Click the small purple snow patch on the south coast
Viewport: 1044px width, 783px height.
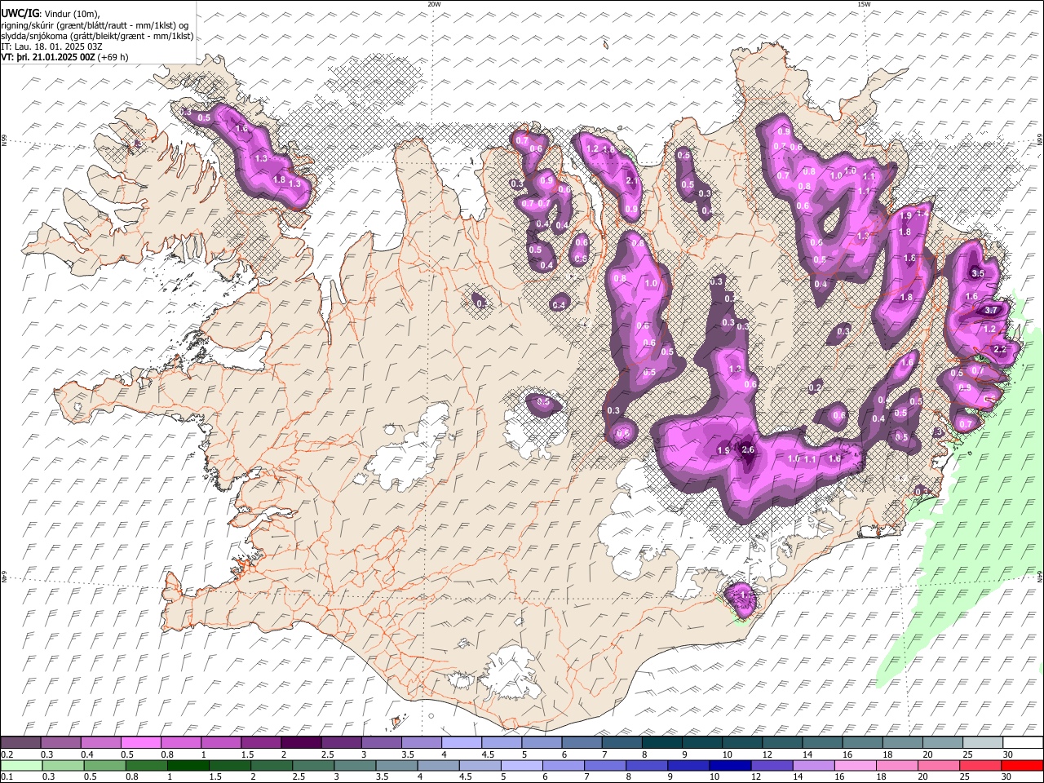click(x=741, y=599)
